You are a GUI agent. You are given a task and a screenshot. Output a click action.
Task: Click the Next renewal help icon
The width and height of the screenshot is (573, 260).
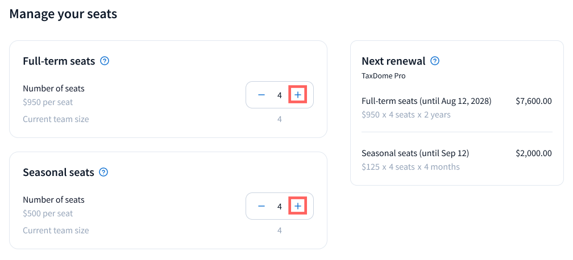pyautogui.click(x=435, y=61)
